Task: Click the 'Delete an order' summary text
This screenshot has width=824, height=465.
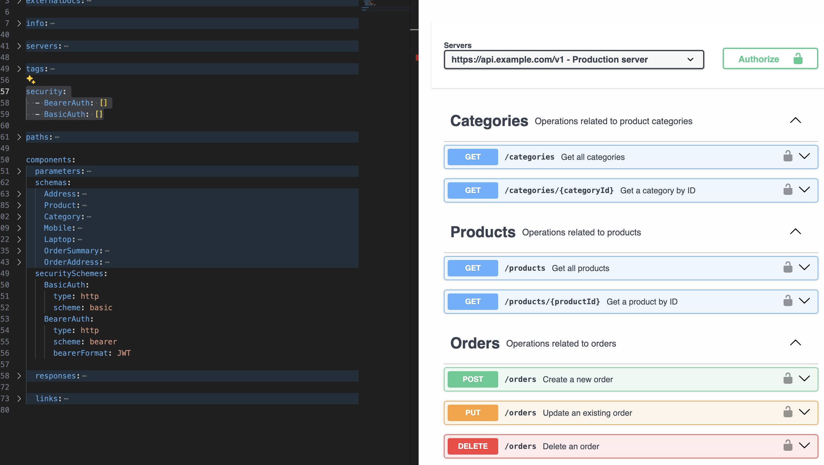Action: (571, 446)
